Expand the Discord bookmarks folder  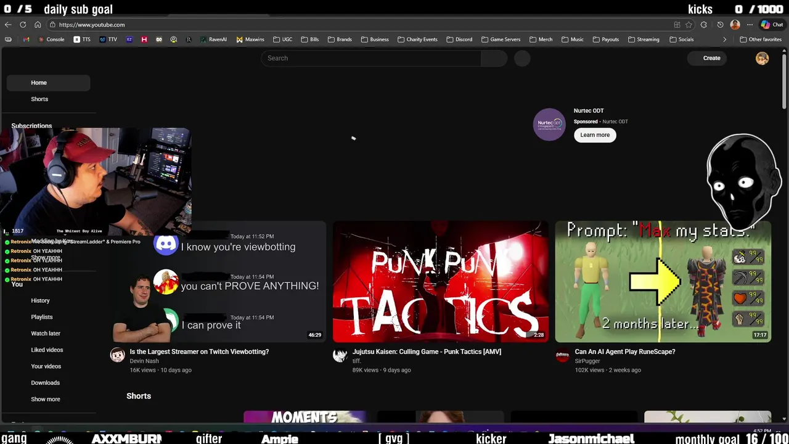pyautogui.click(x=459, y=39)
